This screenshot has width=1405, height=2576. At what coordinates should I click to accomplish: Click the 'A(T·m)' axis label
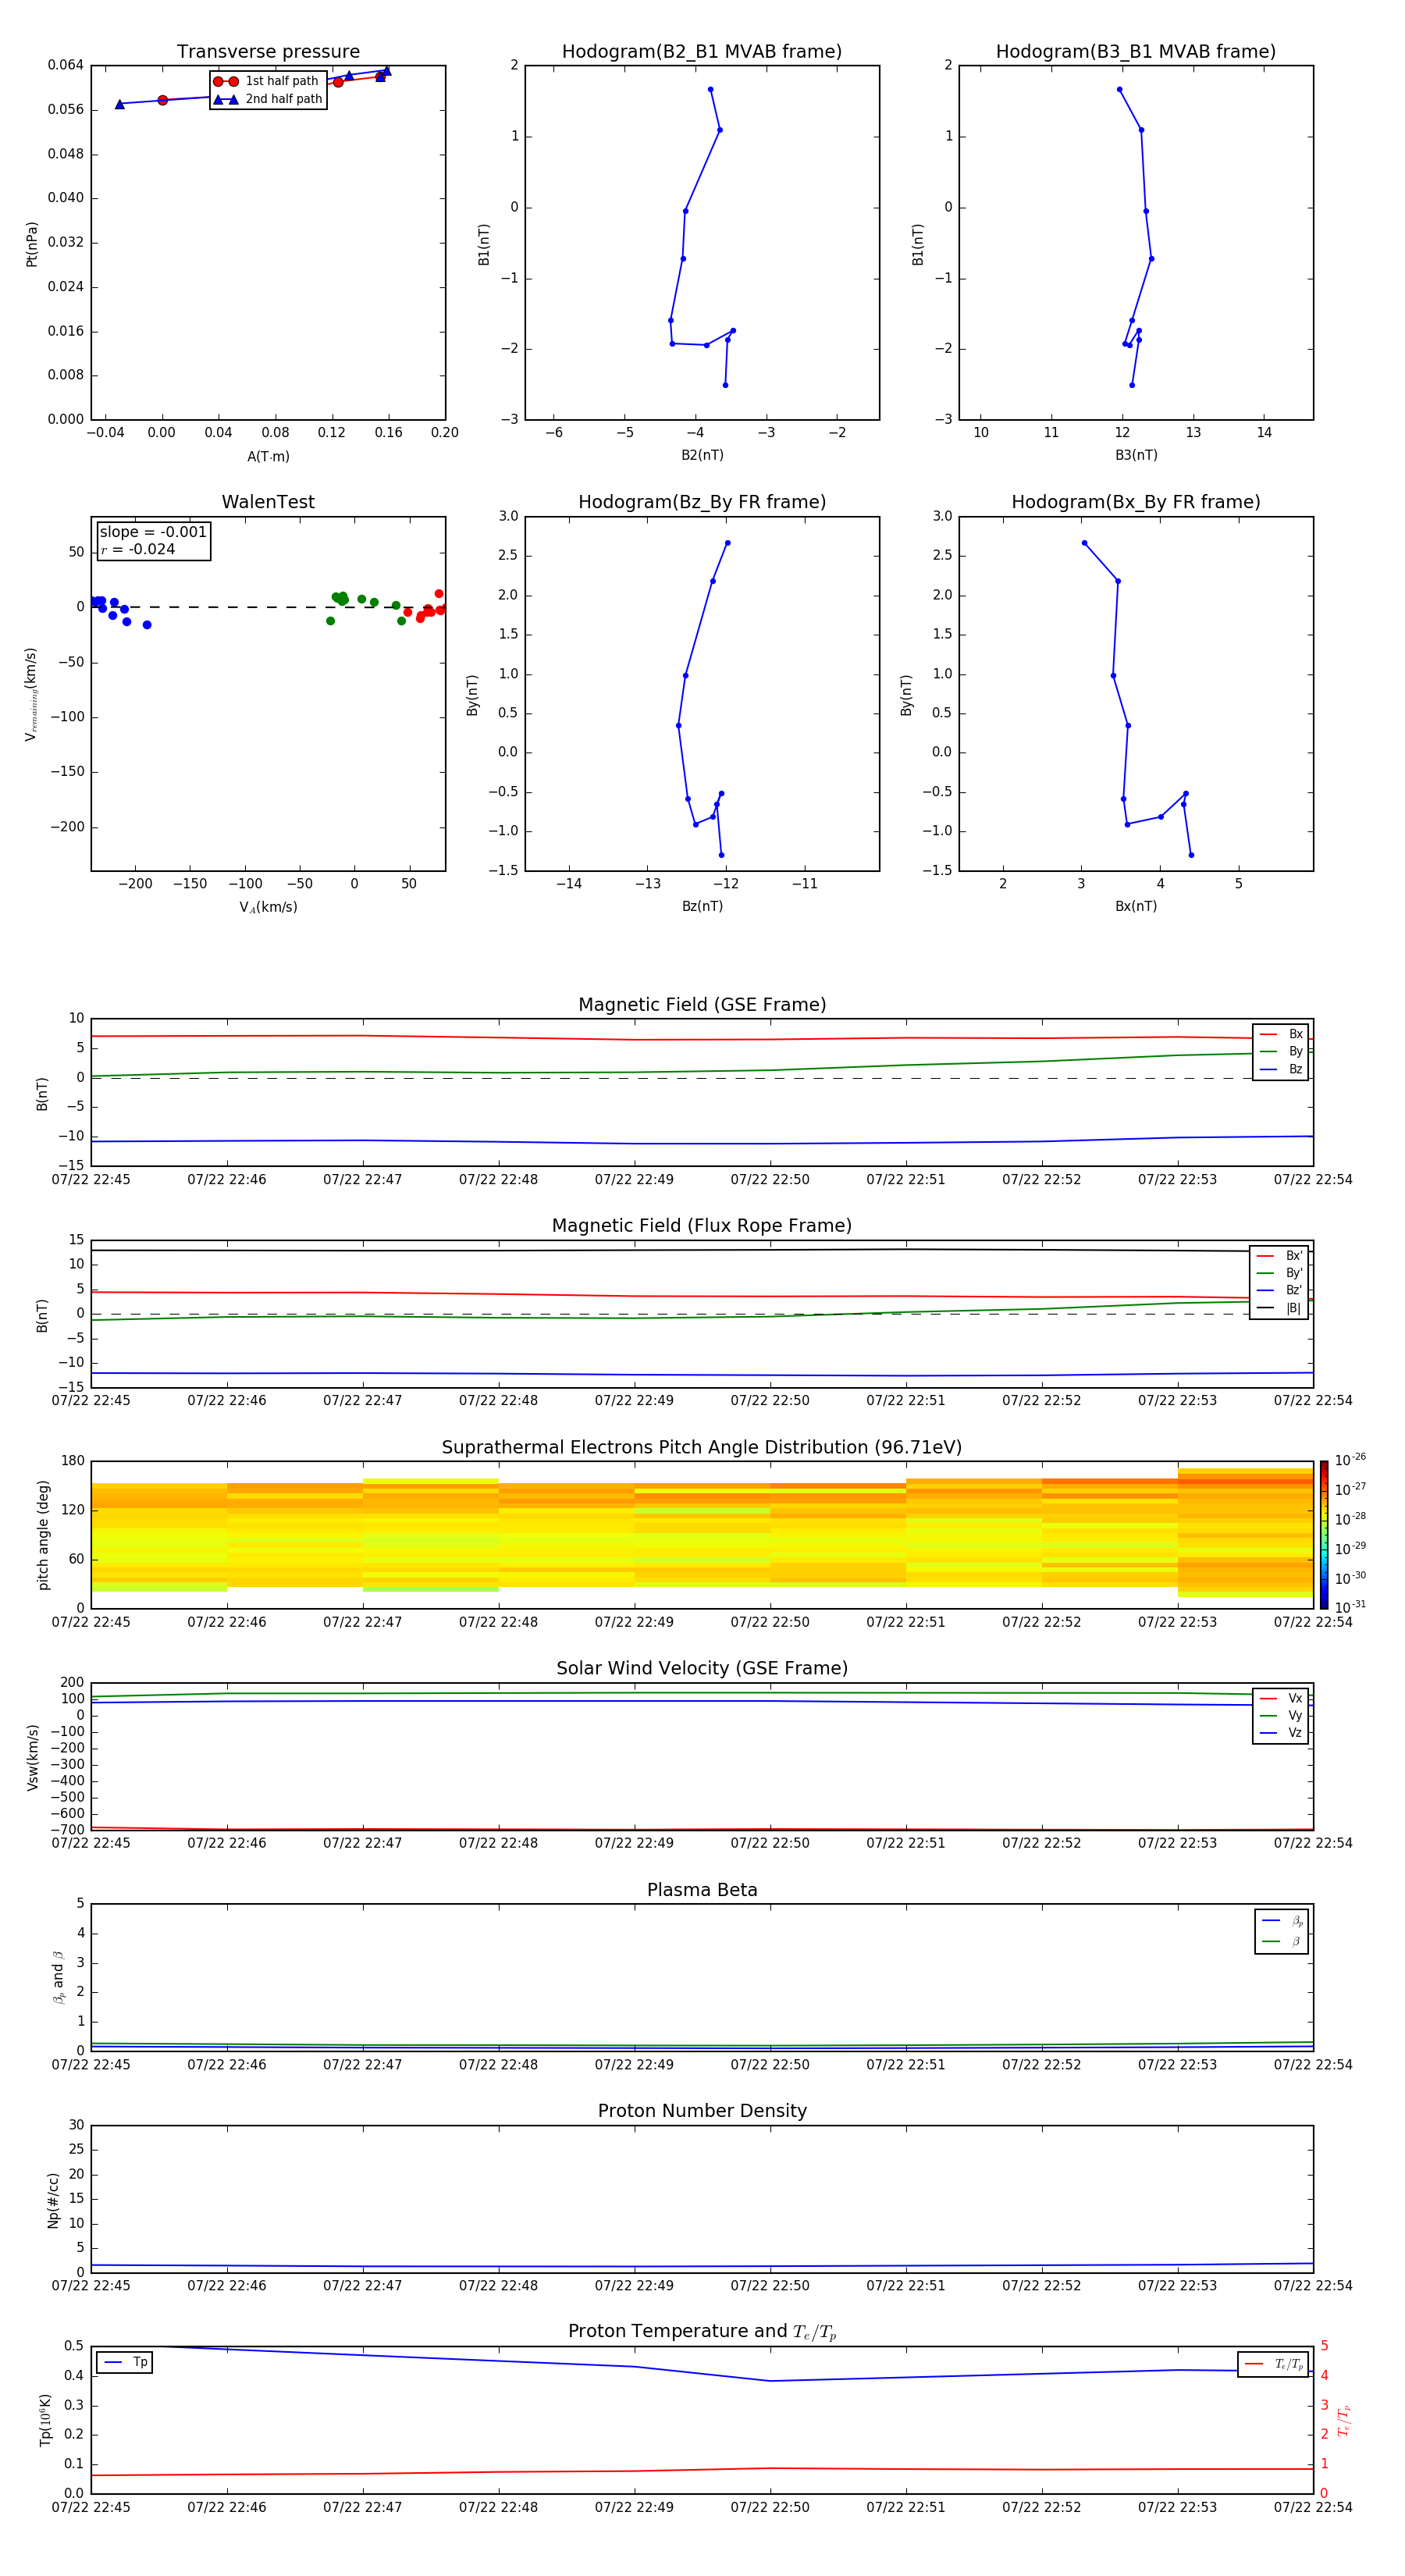click(268, 457)
